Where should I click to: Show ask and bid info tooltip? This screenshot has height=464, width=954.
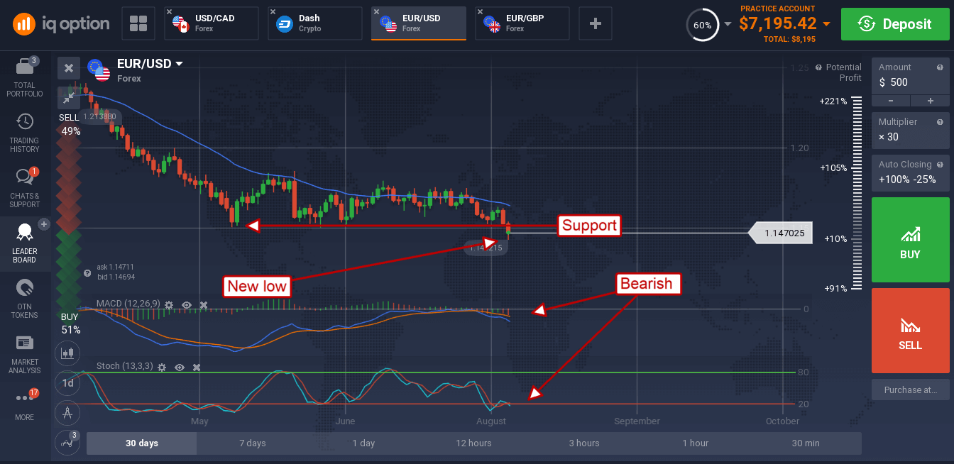click(x=87, y=272)
